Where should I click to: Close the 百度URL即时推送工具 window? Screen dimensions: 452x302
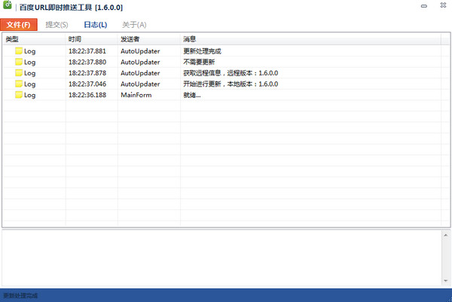click(x=443, y=5)
